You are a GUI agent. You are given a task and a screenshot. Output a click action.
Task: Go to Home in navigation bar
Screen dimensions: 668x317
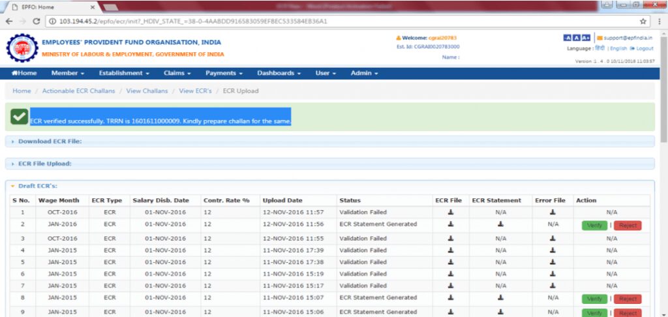click(24, 73)
